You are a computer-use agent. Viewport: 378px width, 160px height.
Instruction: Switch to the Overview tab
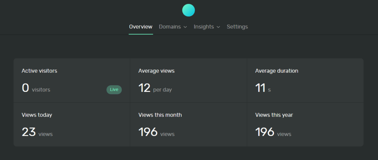[141, 27]
